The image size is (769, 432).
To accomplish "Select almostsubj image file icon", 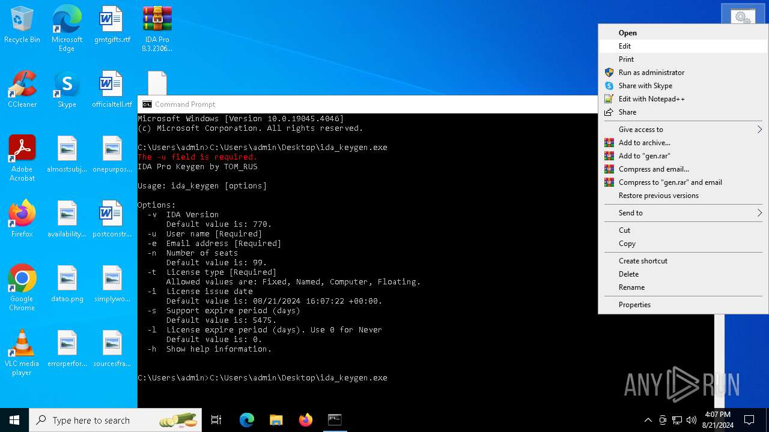I will pos(67,154).
